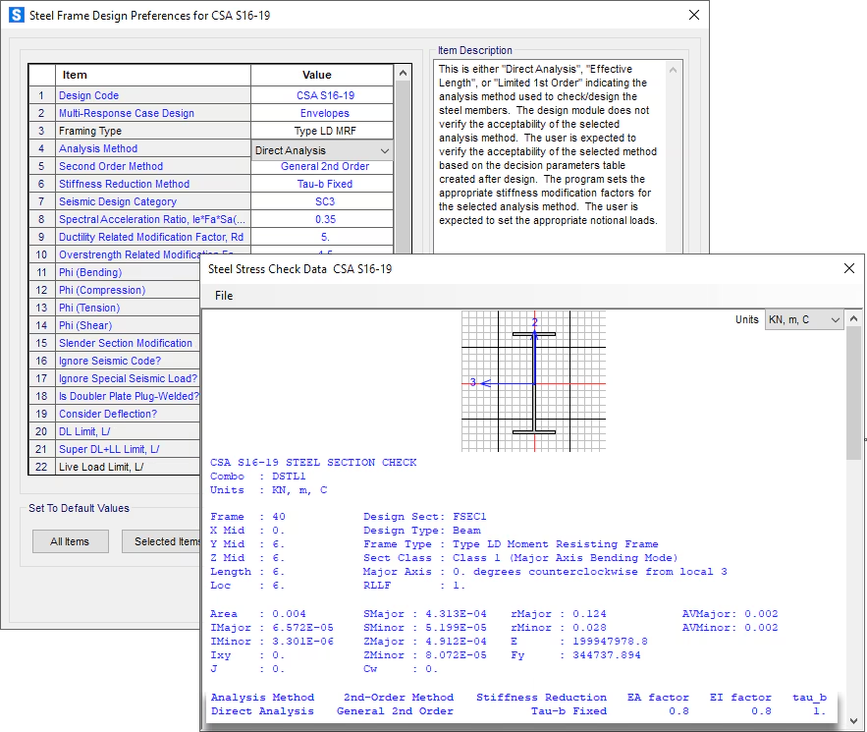Click the S application icon in title bar
Image resolution: width=867 pixels, height=732 pixels.
(x=16, y=16)
